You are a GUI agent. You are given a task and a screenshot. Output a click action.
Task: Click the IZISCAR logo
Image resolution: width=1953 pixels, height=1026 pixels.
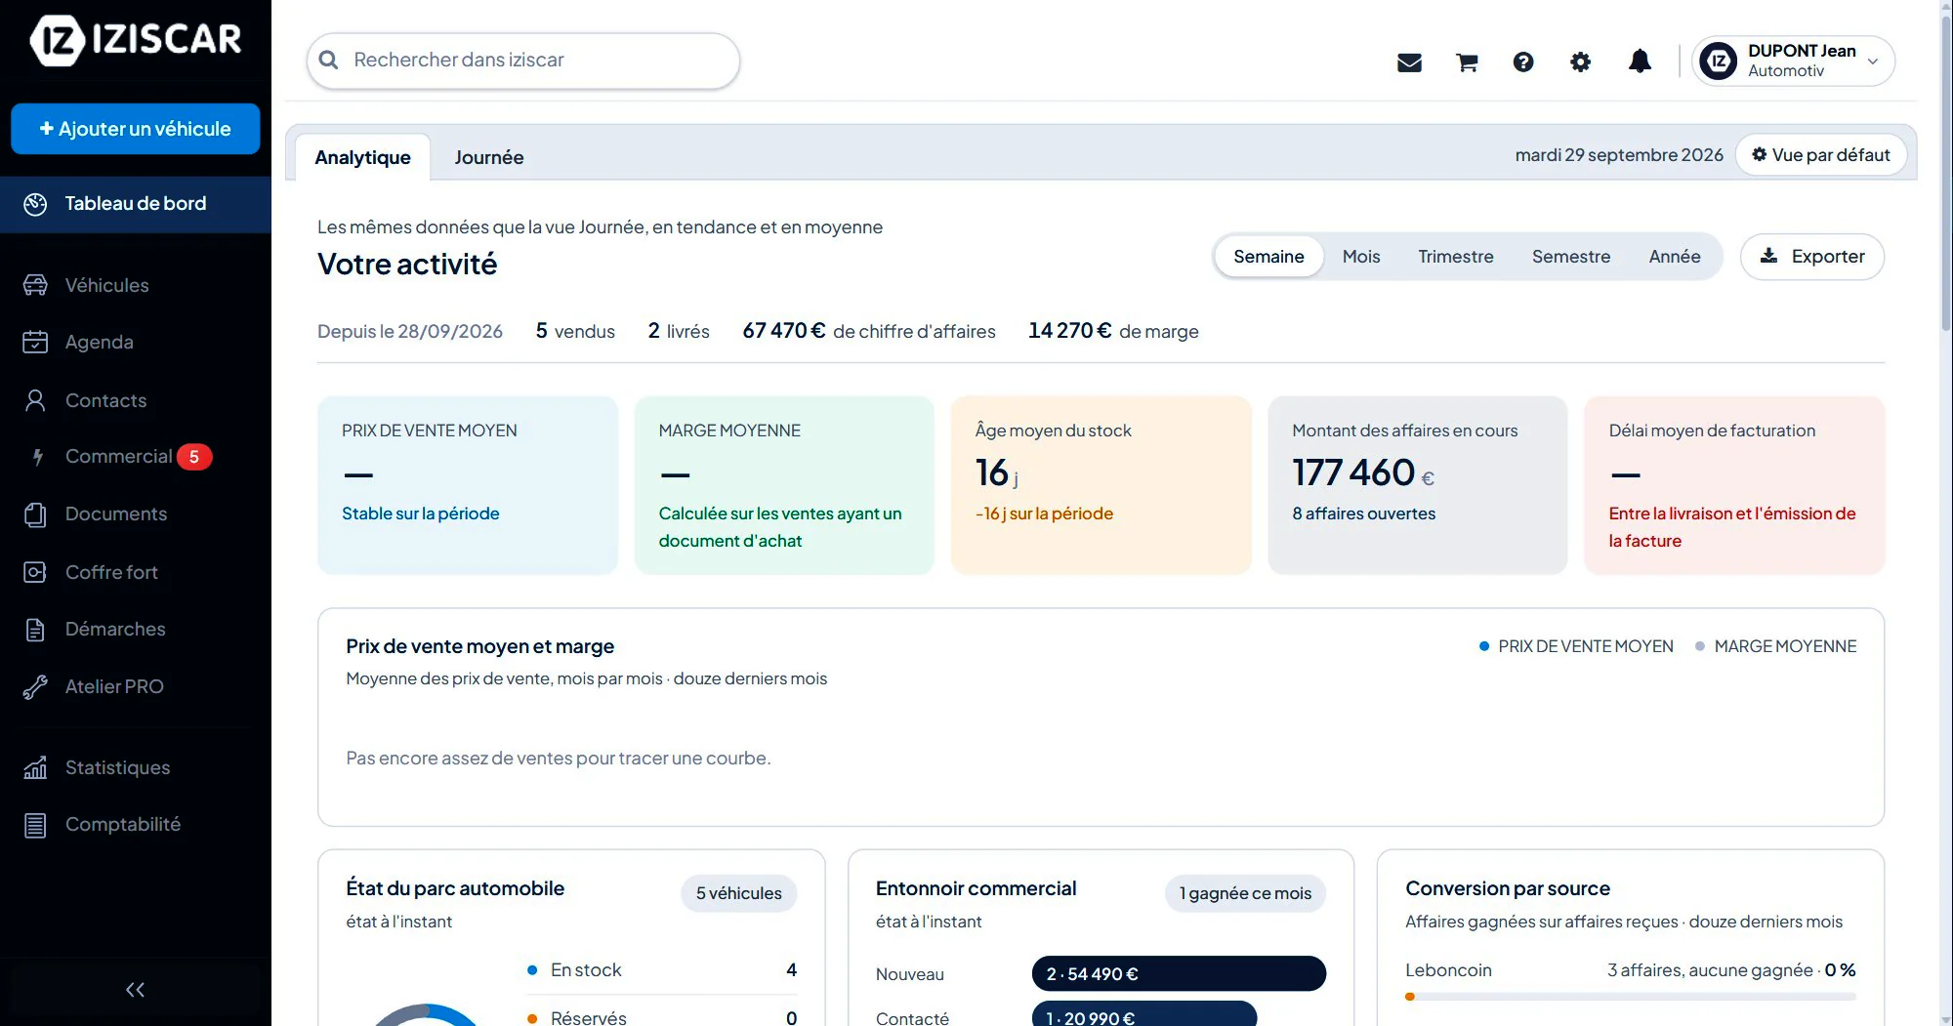tap(136, 40)
